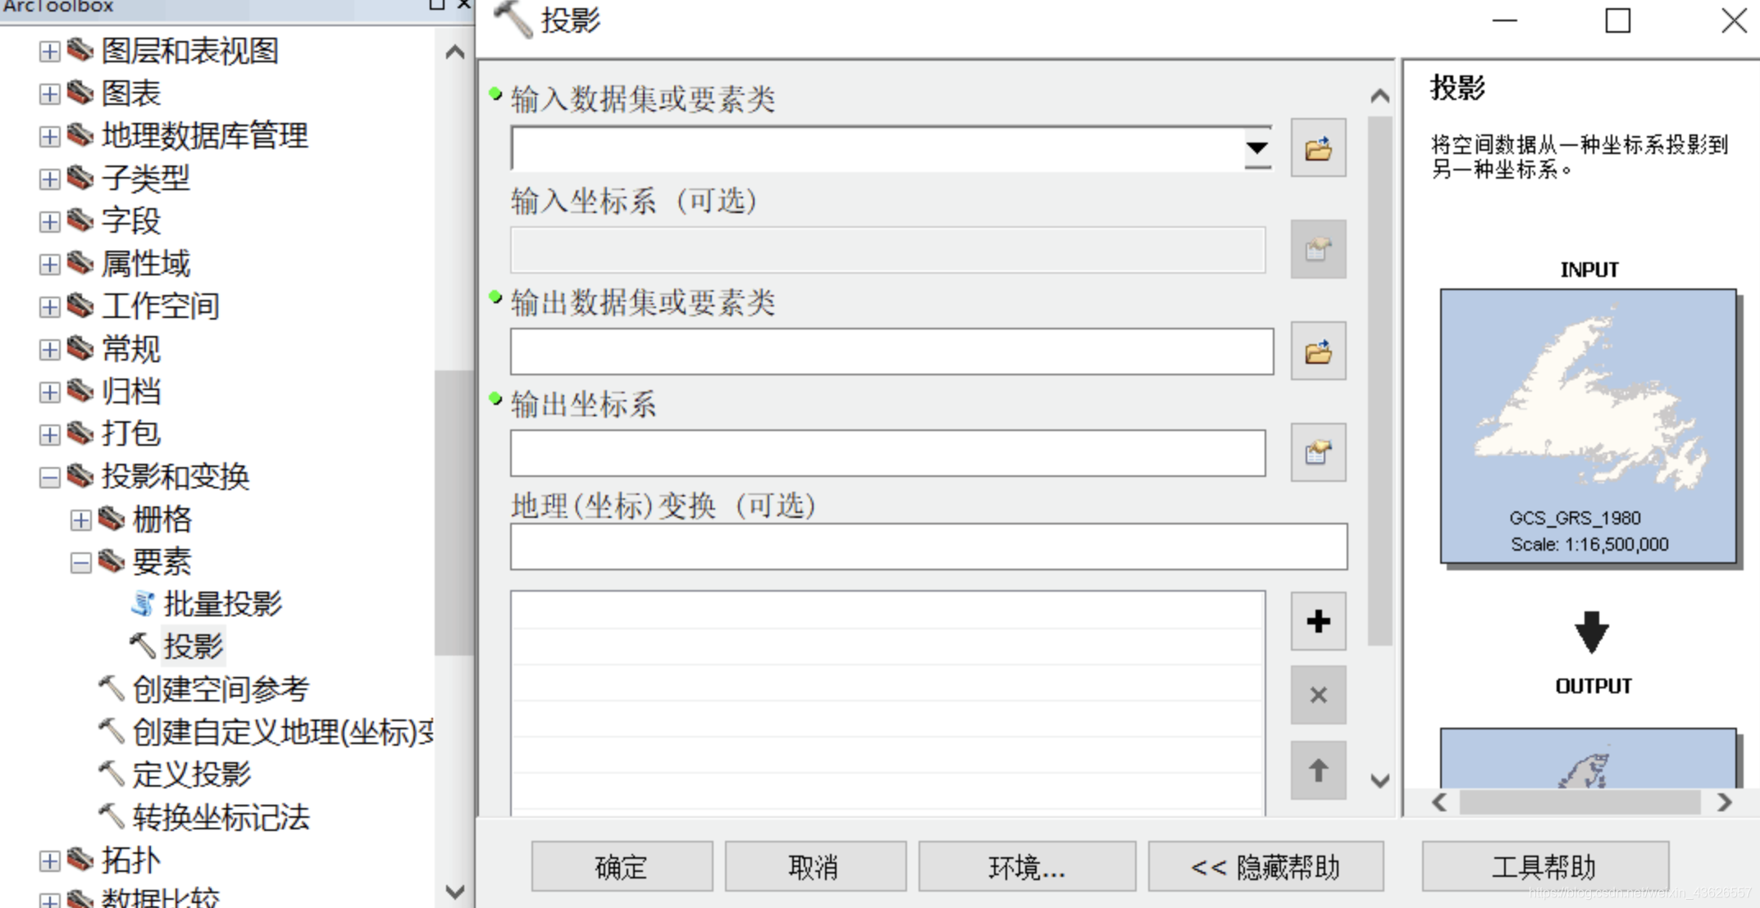This screenshot has width=1760, height=908.
Task: Click the 工具帮助 button
Action: (x=1544, y=866)
